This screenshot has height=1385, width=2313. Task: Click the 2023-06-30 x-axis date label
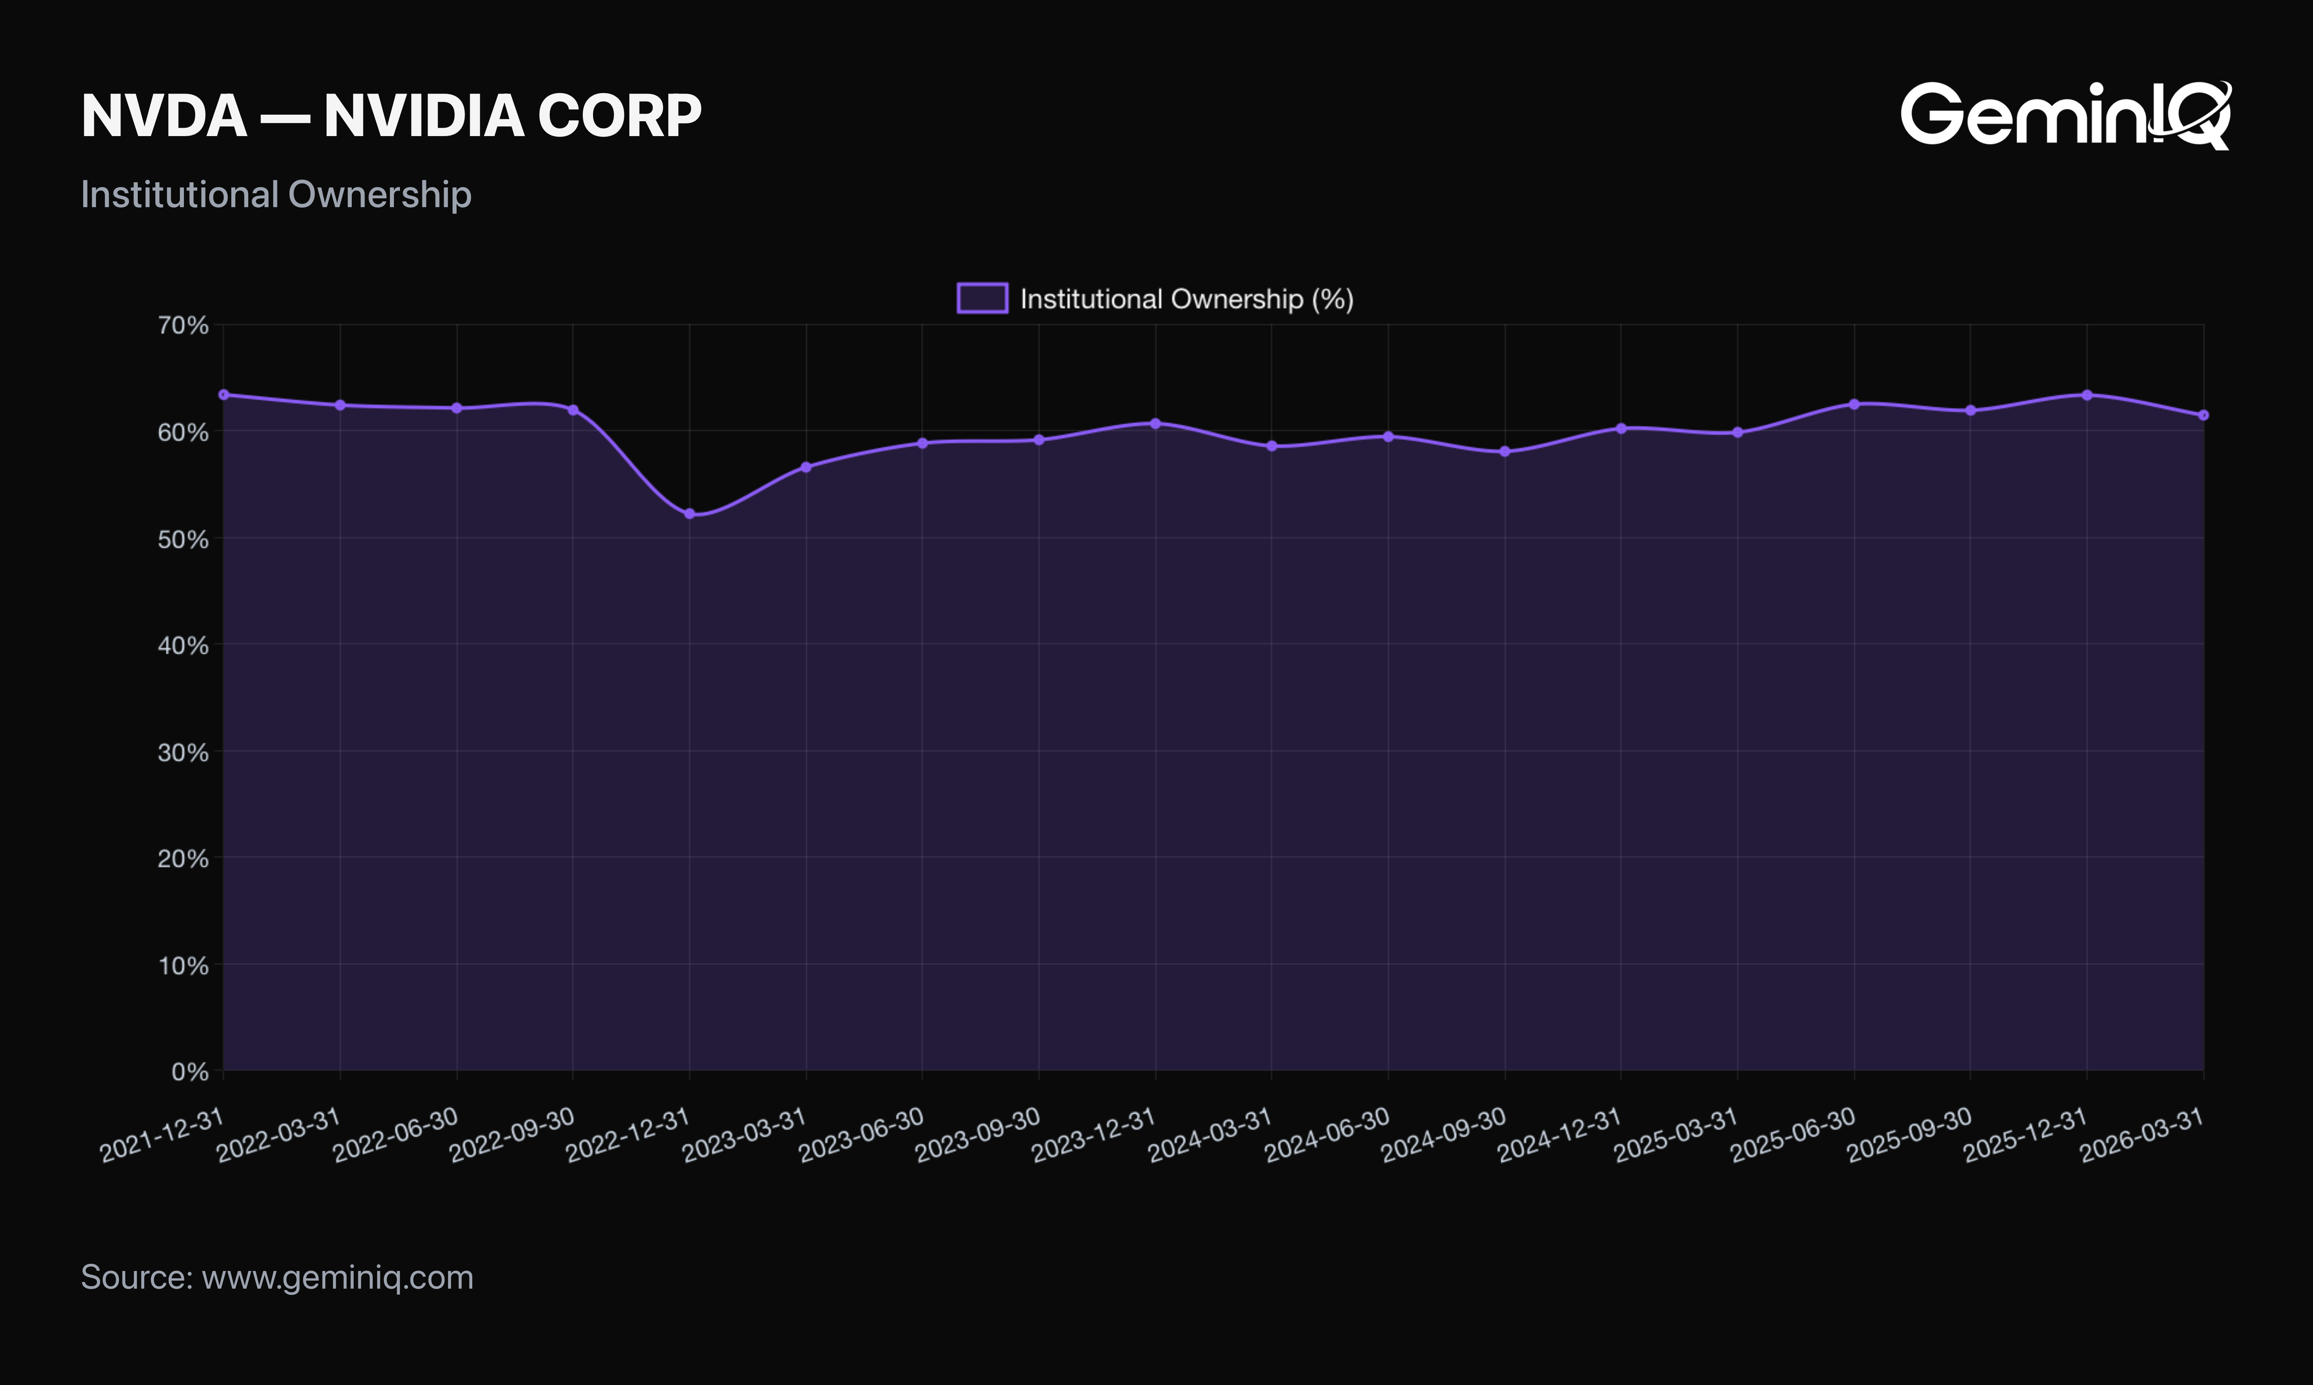(x=861, y=1136)
